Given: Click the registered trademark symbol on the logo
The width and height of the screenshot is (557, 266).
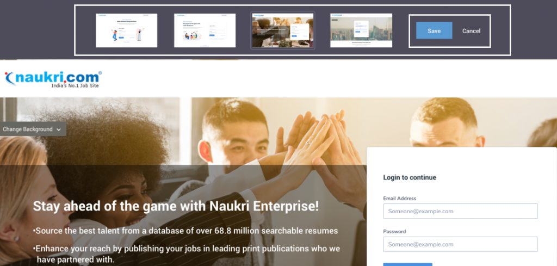Looking at the screenshot, I should pyautogui.click(x=100, y=73).
